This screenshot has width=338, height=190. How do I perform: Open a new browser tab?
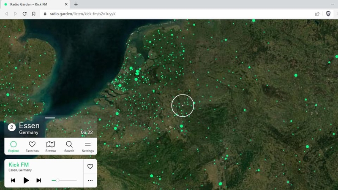[76, 4]
